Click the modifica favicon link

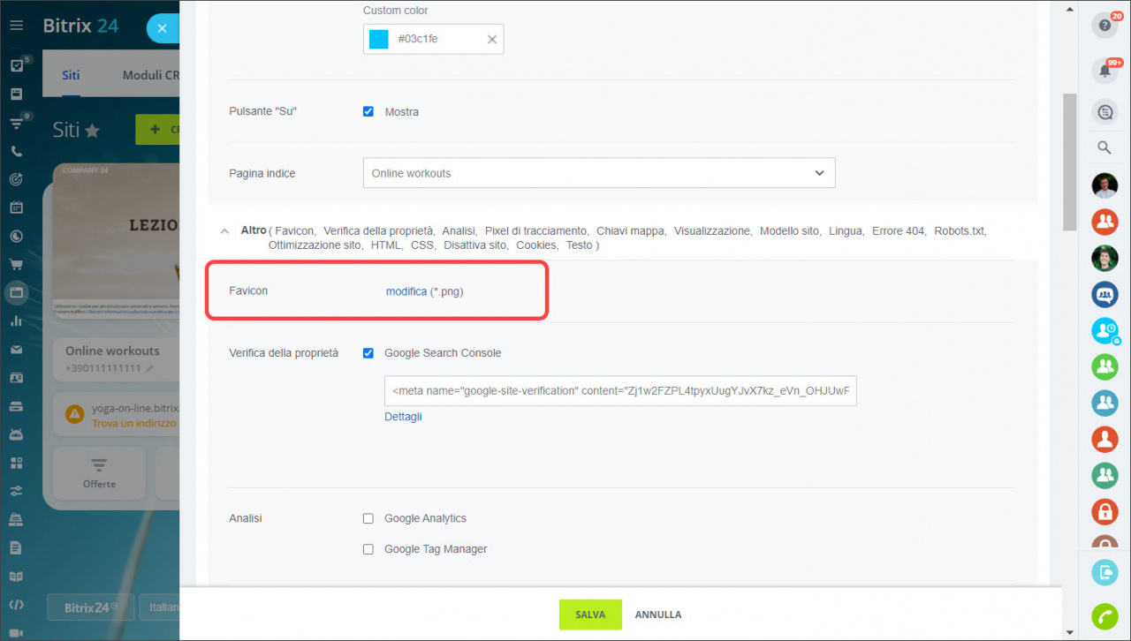406,291
